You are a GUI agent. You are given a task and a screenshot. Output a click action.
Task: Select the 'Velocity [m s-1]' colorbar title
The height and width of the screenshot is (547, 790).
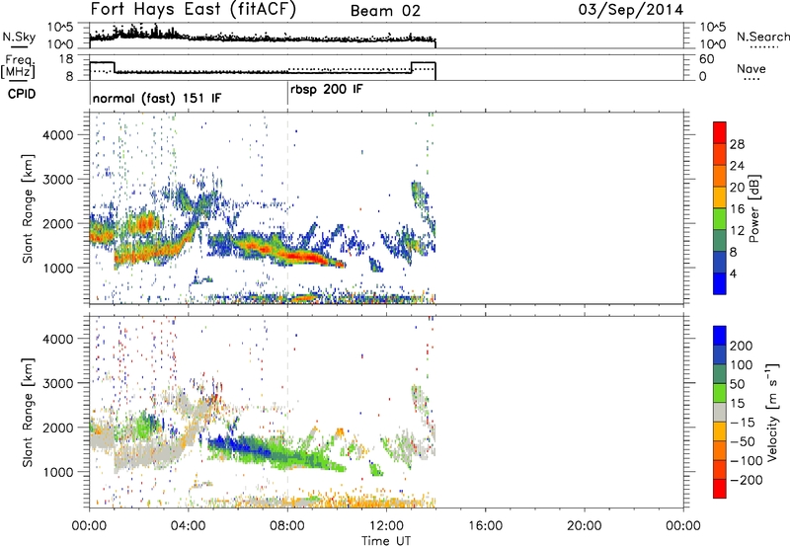(x=773, y=412)
